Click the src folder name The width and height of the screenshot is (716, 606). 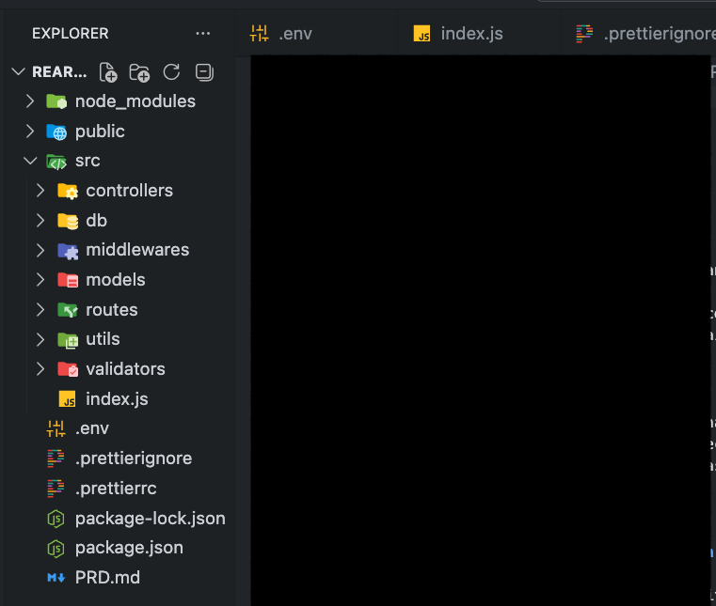pyautogui.click(x=88, y=161)
